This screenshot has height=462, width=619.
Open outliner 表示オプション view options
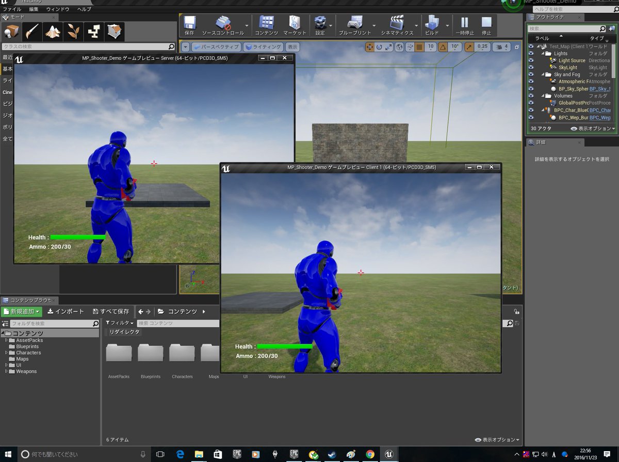point(593,128)
